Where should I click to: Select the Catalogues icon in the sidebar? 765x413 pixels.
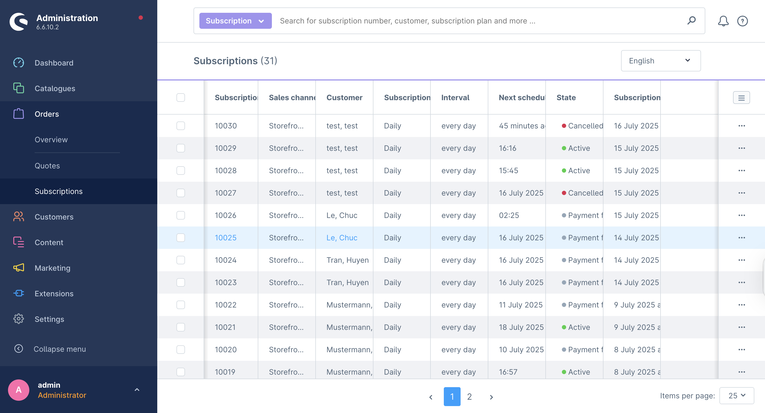coord(18,88)
